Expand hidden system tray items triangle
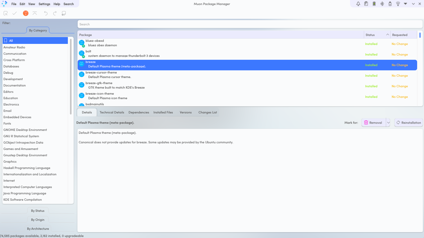 click(405, 4)
